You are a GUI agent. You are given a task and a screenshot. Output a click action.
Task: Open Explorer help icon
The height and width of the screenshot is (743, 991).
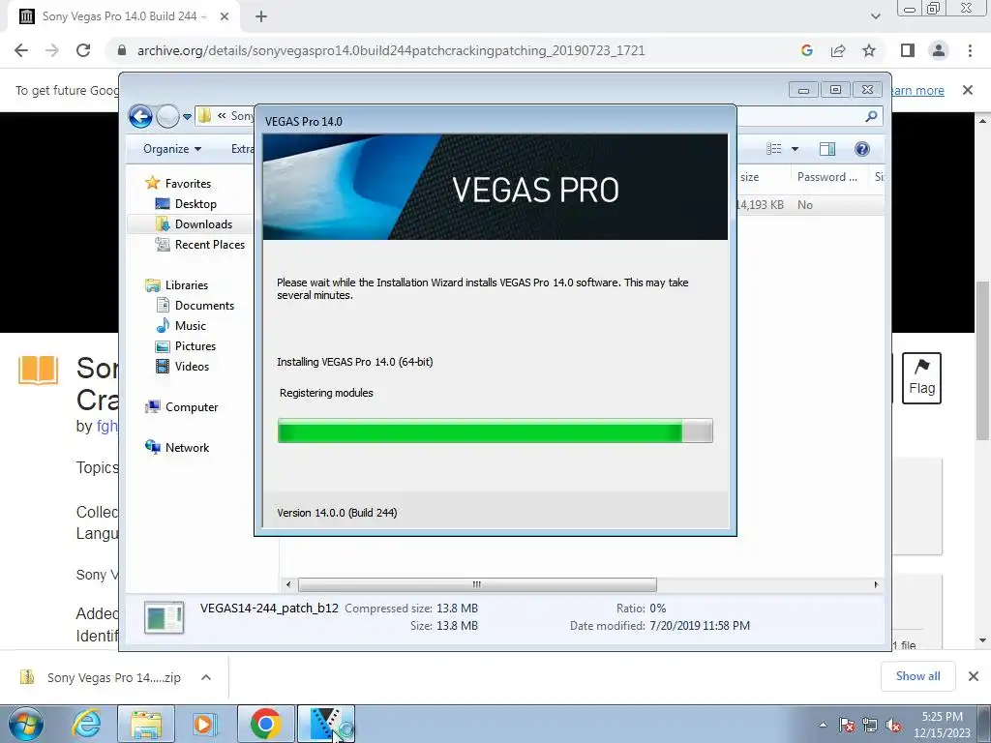coord(862,149)
